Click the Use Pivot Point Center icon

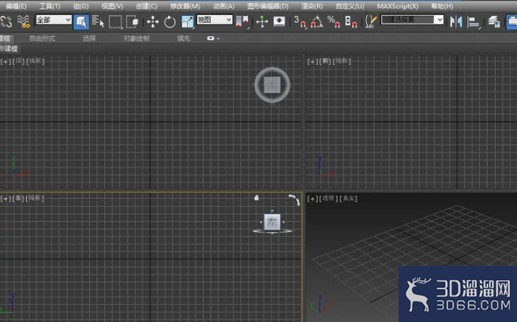pyautogui.click(x=242, y=22)
